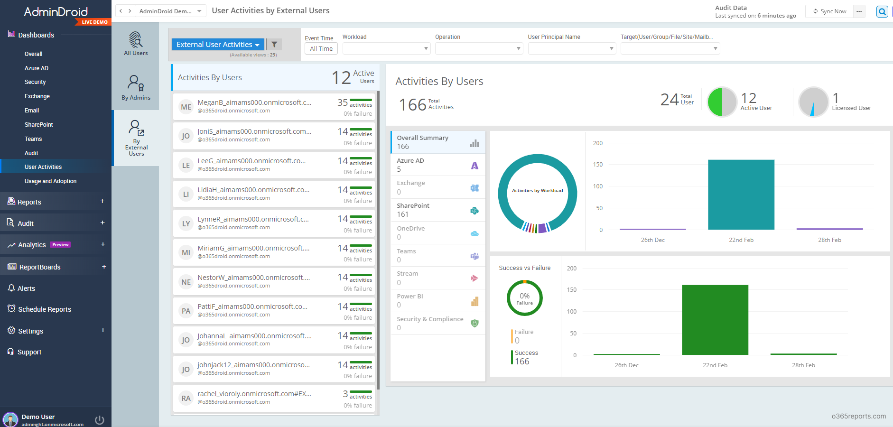The width and height of the screenshot is (893, 427).
Task: Open the search magnifier icon
Action: 882,11
